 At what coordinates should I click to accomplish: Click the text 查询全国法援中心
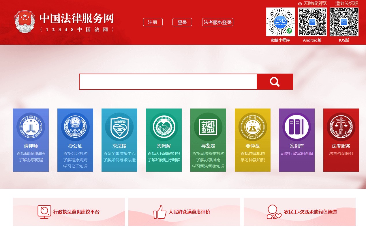click(x=119, y=154)
